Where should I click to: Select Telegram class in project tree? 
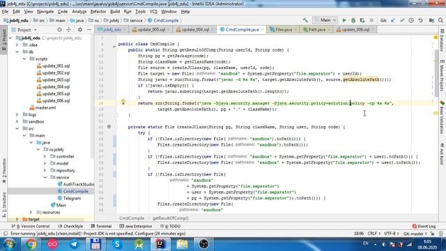[x=69, y=198]
